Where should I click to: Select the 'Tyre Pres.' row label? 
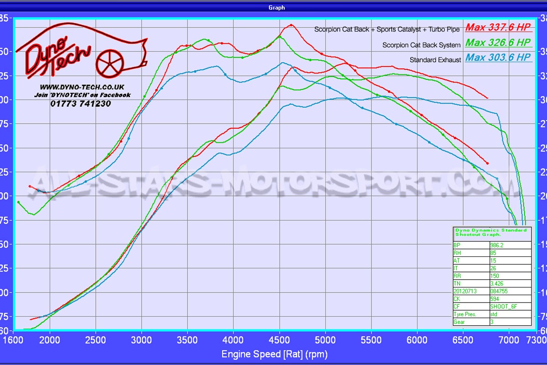point(471,314)
